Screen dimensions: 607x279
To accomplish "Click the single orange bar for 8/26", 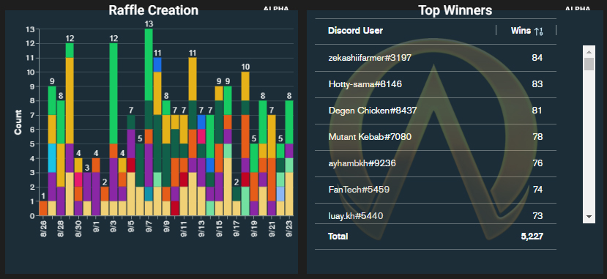I will (x=43, y=208).
